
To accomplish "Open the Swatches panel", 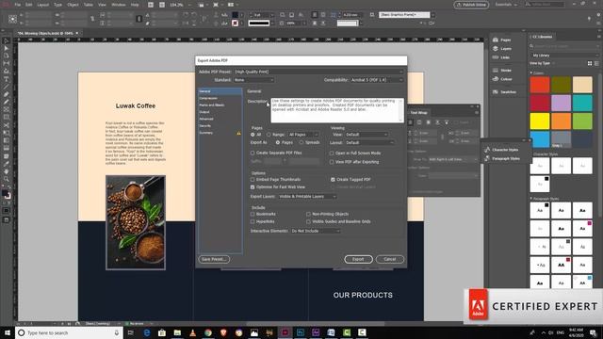I will pyautogui.click(x=504, y=92).
